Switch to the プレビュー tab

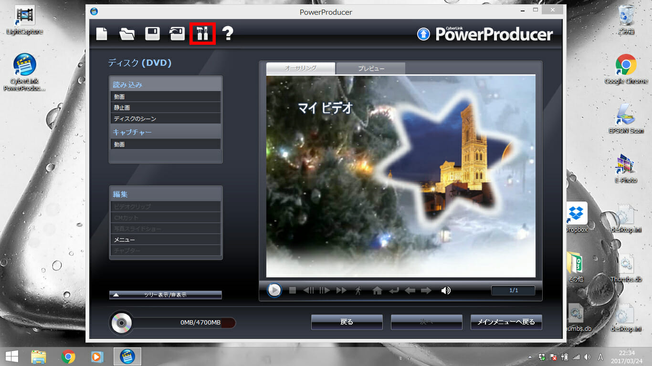tap(371, 68)
